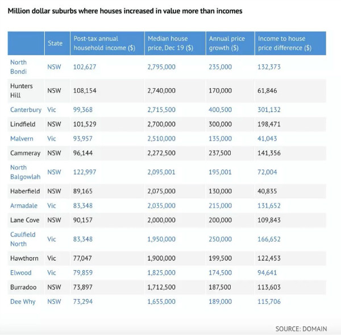Select the North Balgowlah suburb name
The image size is (341, 335).
click(x=25, y=172)
